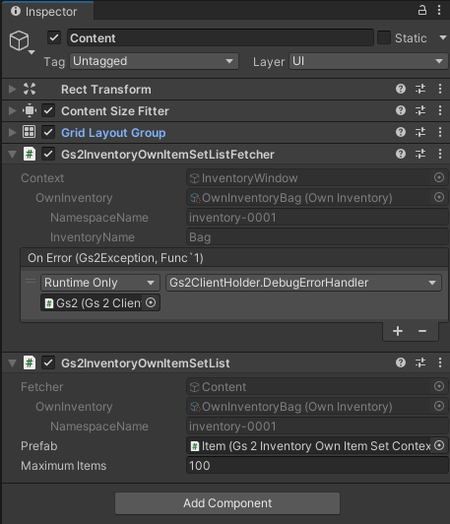Click the Add Component button
This screenshot has width=450, height=524.
tap(227, 503)
